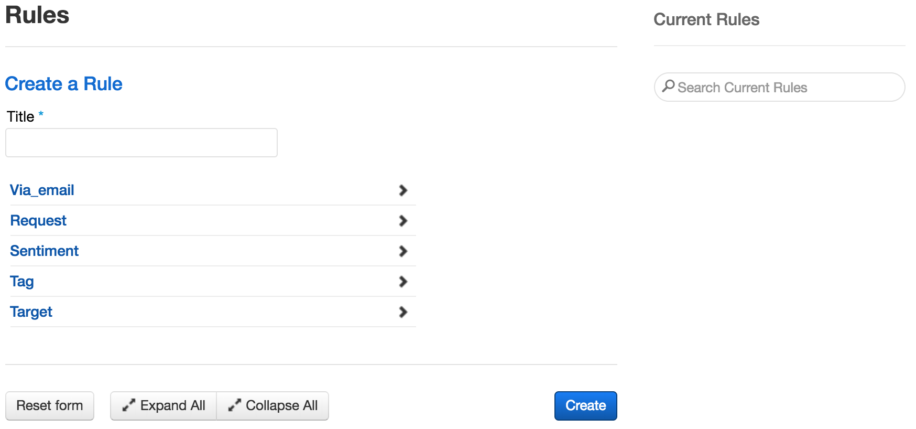Open the Target section
916x429 pixels.
[213, 312]
